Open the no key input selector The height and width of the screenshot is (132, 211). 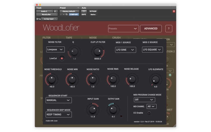point(49,19)
